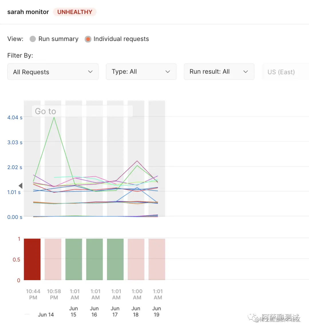Image resolution: width=309 pixels, height=331 pixels.
Task: Select the light red Jun 18 run bar
Action: click(136, 259)
